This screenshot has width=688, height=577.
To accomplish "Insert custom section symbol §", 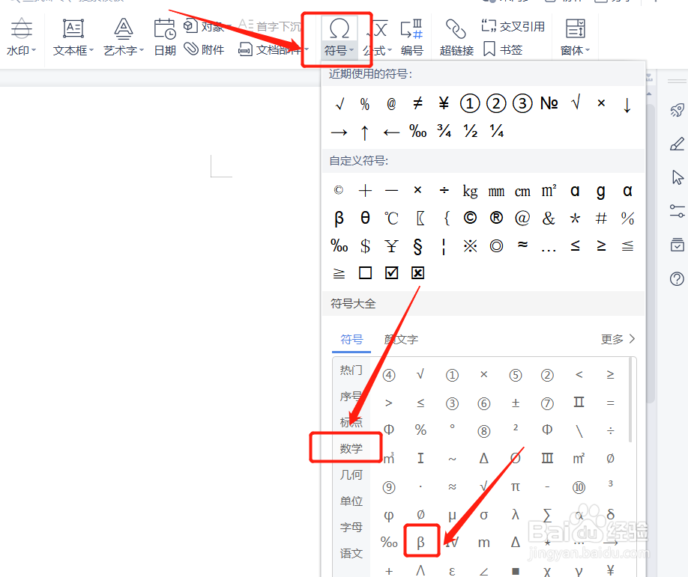I will pyautogui.click(x=417, y=246).
